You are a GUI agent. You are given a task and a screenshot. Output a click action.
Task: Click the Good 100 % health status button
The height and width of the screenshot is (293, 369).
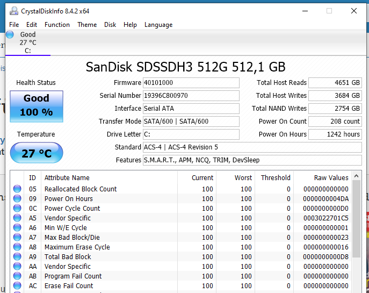[37, 106]
